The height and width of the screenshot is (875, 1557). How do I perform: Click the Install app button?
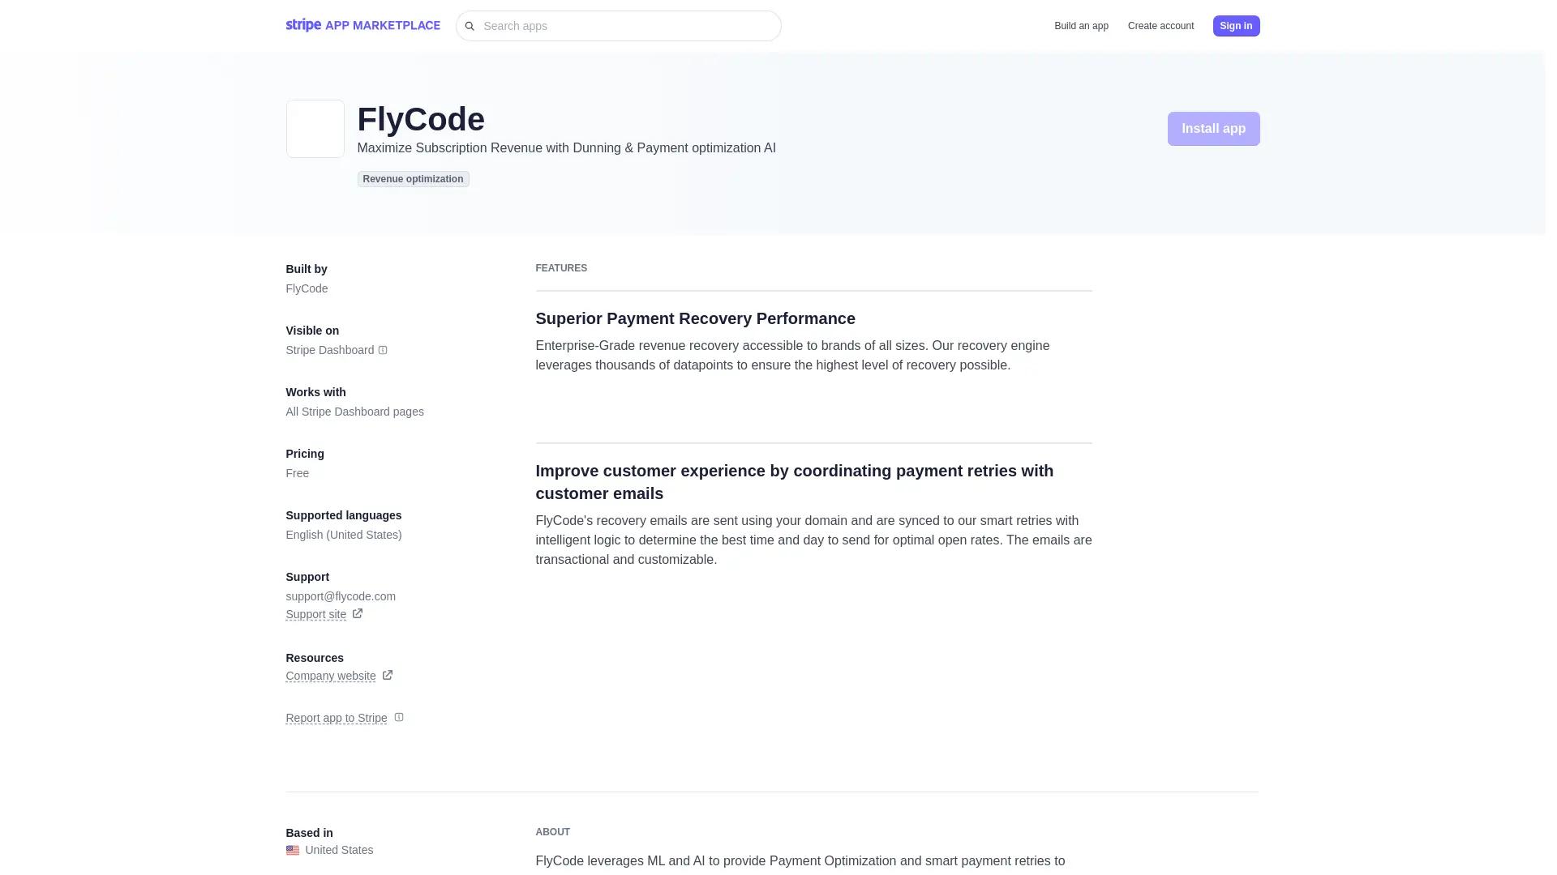click(1213, 128)
